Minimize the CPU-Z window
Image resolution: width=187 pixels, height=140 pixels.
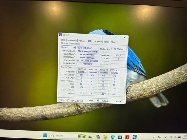click(108, 37)
